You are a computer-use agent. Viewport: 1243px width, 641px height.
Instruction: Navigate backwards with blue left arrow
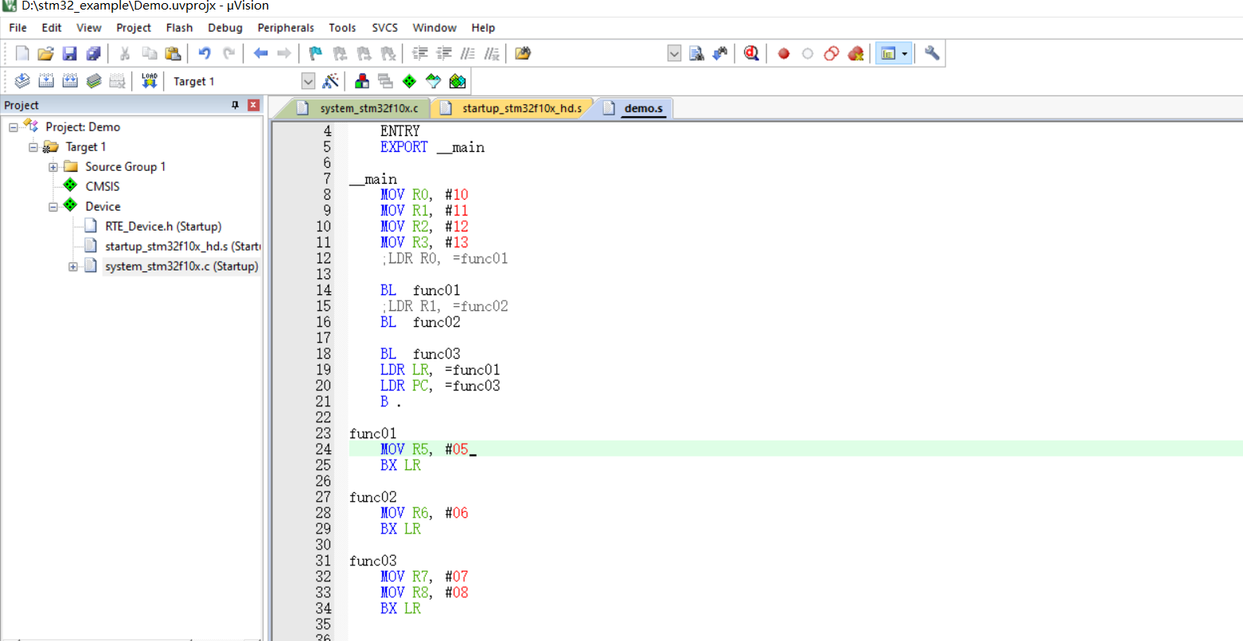[260, 53]
